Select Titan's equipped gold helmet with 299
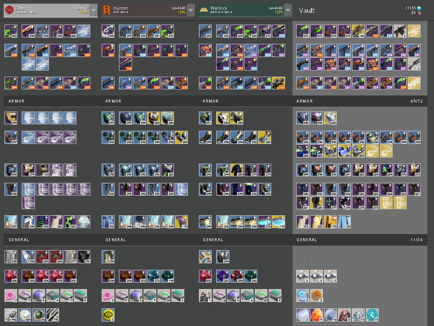The width and height of the screenshot is (434, 326). point(11,118)
